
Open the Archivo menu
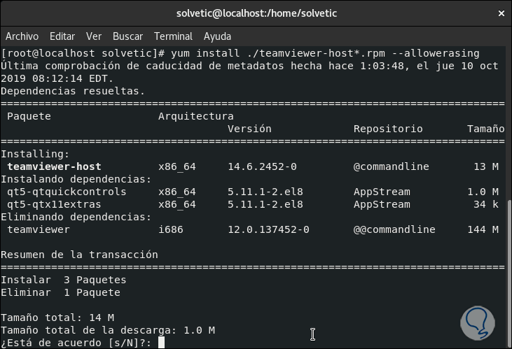tap(22, 36)
